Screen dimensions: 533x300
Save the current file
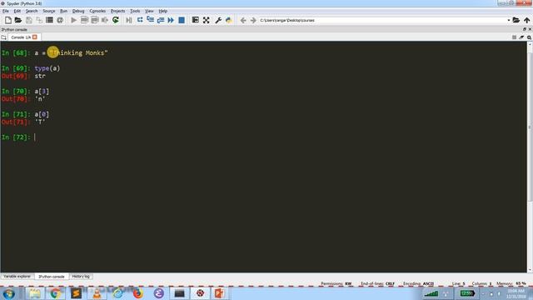click(29, 20)
